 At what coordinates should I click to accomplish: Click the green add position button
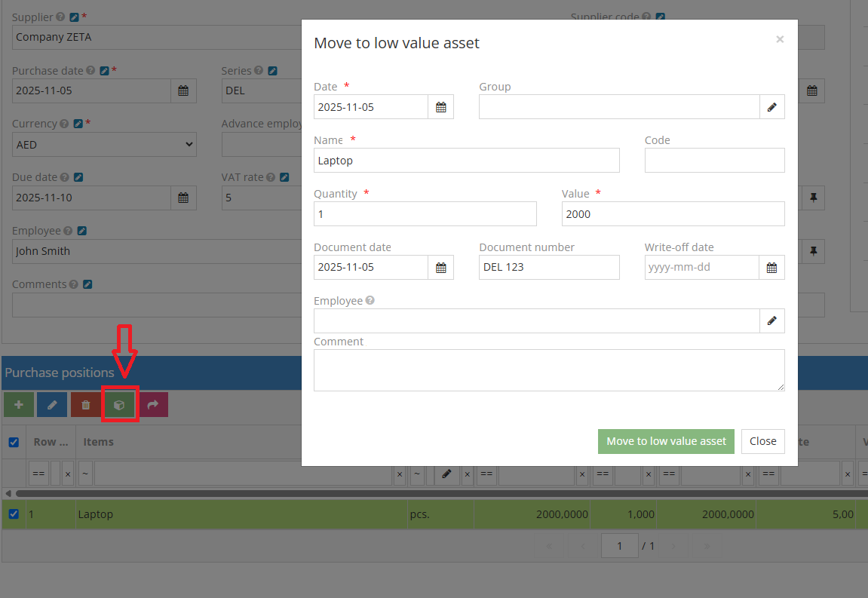pos(19,405)
